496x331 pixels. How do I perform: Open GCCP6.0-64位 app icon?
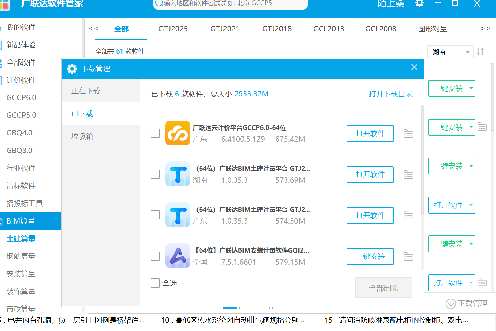178,133
